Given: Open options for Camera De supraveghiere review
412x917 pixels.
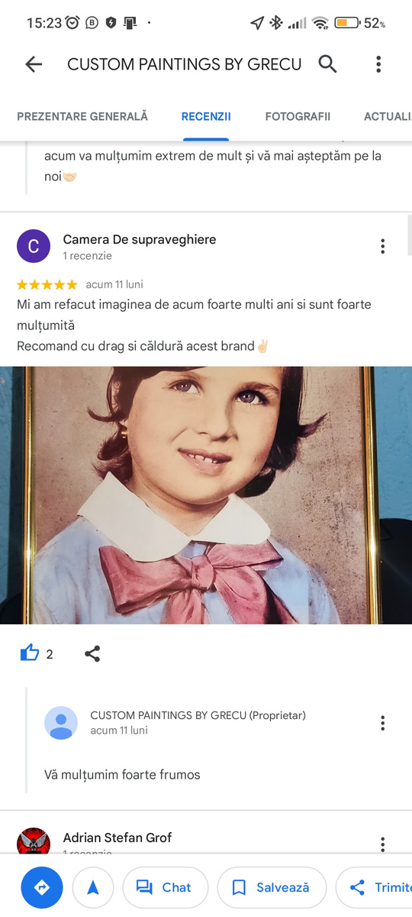Looking at the screenshot, I should pyautogui.click(x=382, y=246).
